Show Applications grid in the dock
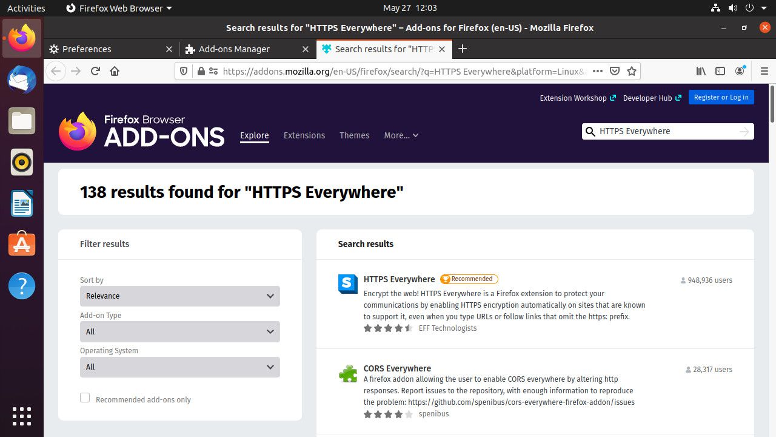 (x=22, y=416)
